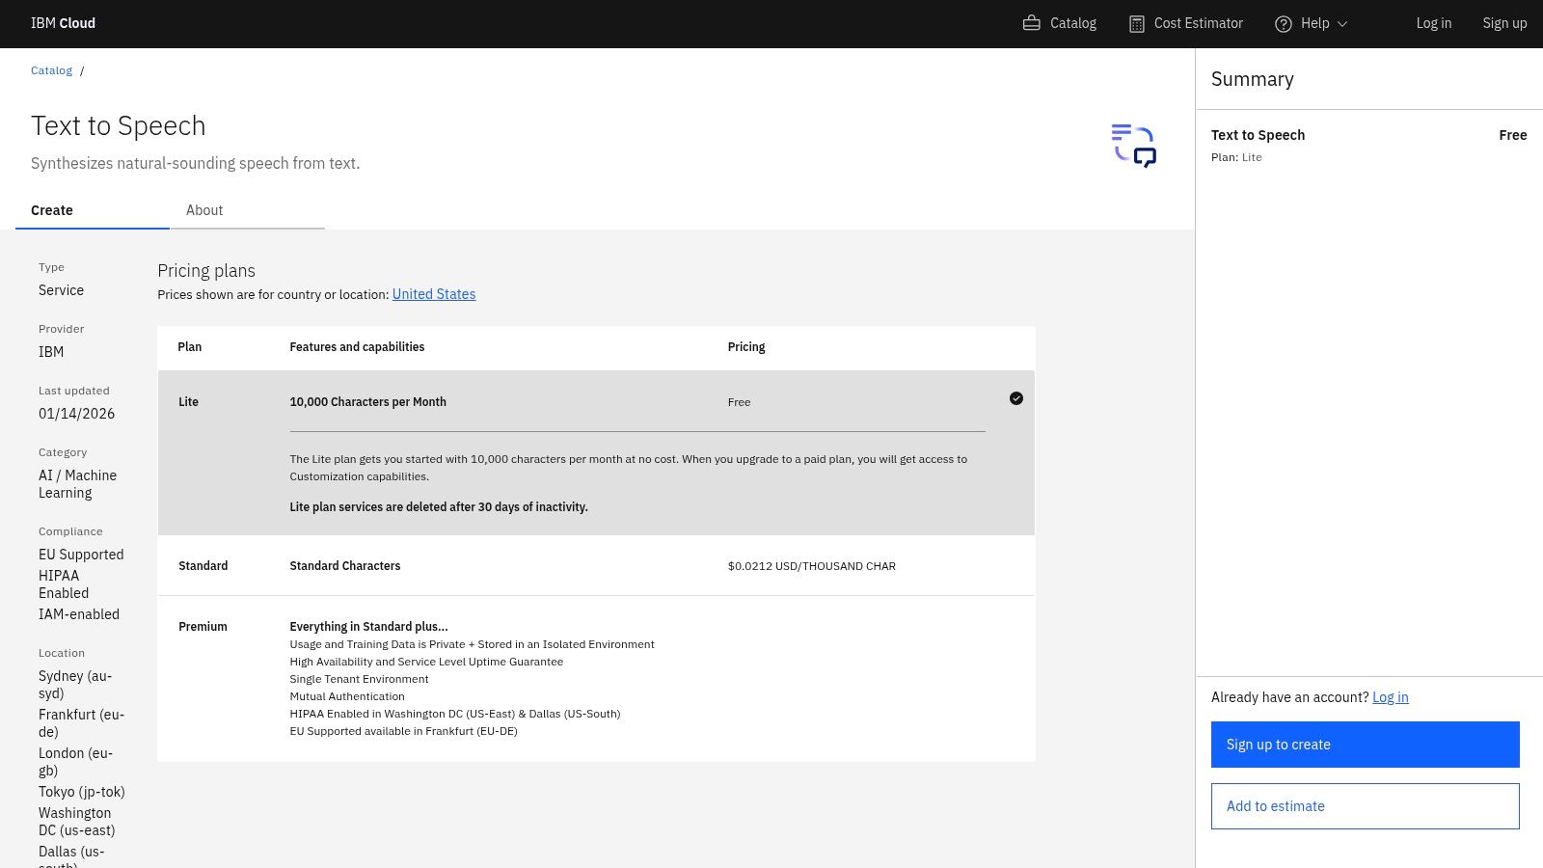Screen dimensions: 1543x868
Task: Select the Create tab
Action: point(51,210)
